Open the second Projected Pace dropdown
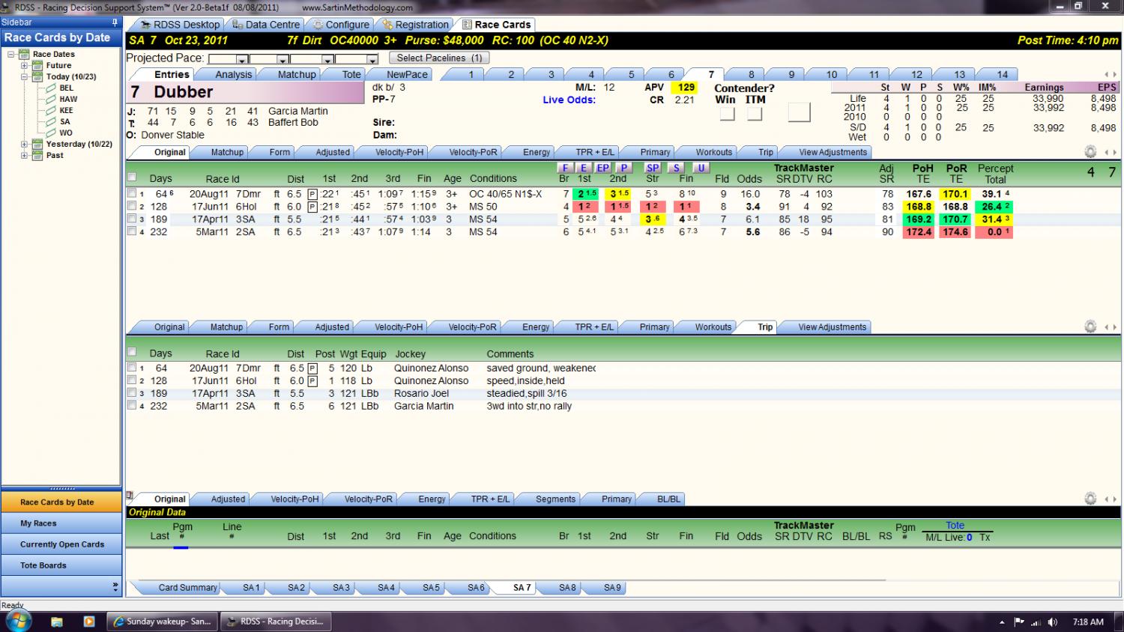Viewport: 1124px width, 632px height. [x=282, y=59]
